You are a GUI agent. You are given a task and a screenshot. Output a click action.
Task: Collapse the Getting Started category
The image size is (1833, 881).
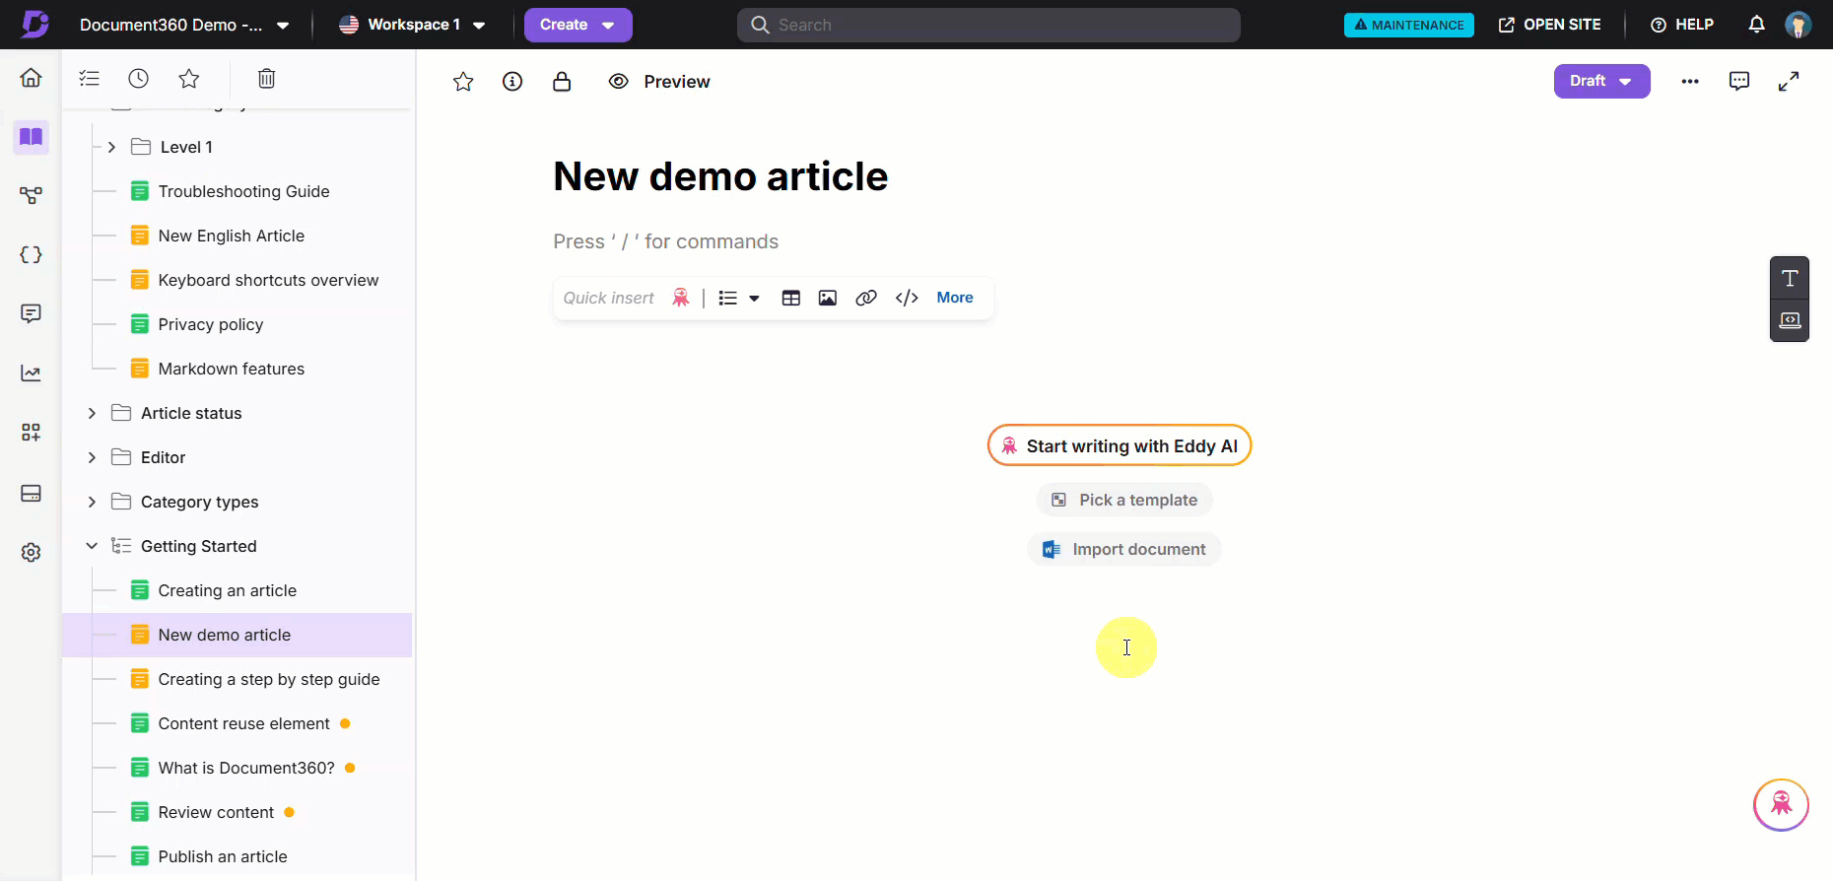[x=92, y=546]
